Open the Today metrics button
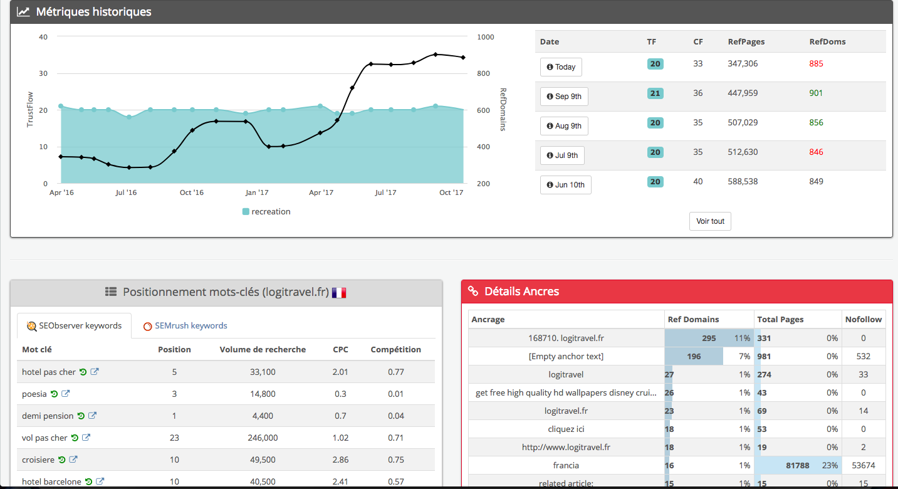 click(561, 67)
